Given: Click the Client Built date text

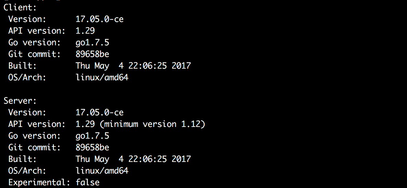Looking at the screenshot, I should tap(133, 66).
